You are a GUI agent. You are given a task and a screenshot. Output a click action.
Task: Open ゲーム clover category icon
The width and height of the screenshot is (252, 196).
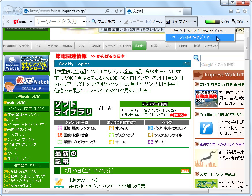pos(151,142)
